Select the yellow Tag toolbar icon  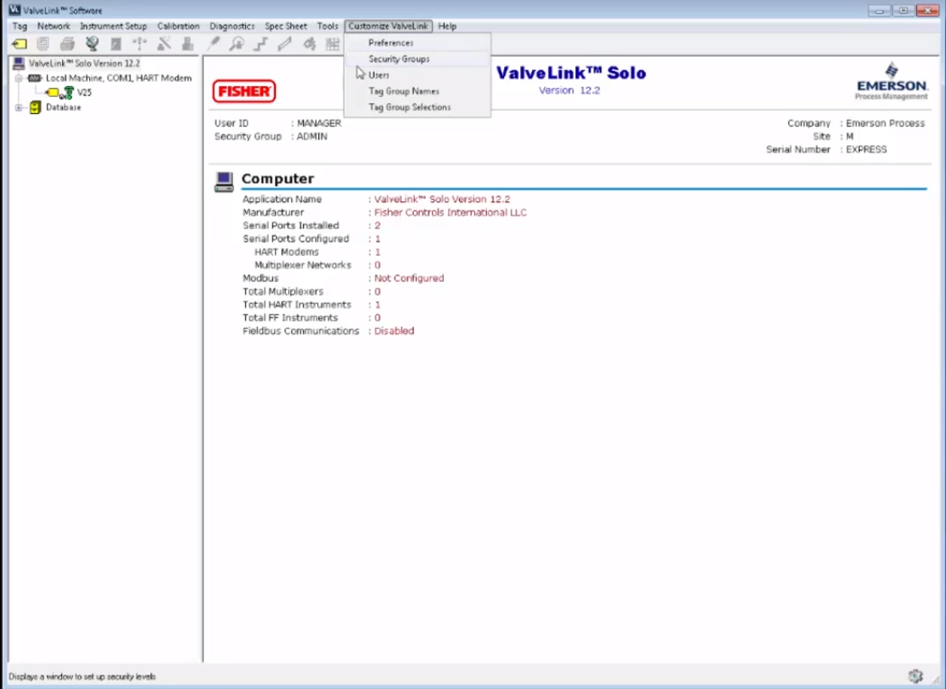(20, 43)
